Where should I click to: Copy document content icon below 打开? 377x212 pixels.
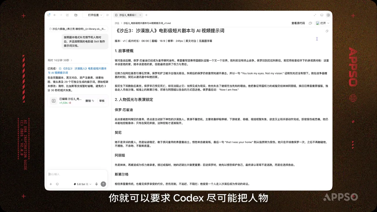pyautogui.click(x=327, y=31)
